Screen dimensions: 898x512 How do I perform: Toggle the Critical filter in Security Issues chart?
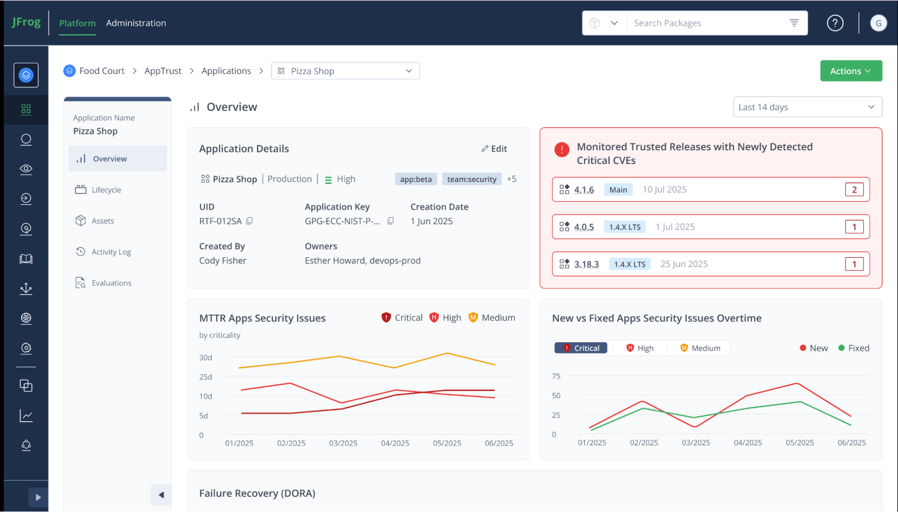pos(580,347)
